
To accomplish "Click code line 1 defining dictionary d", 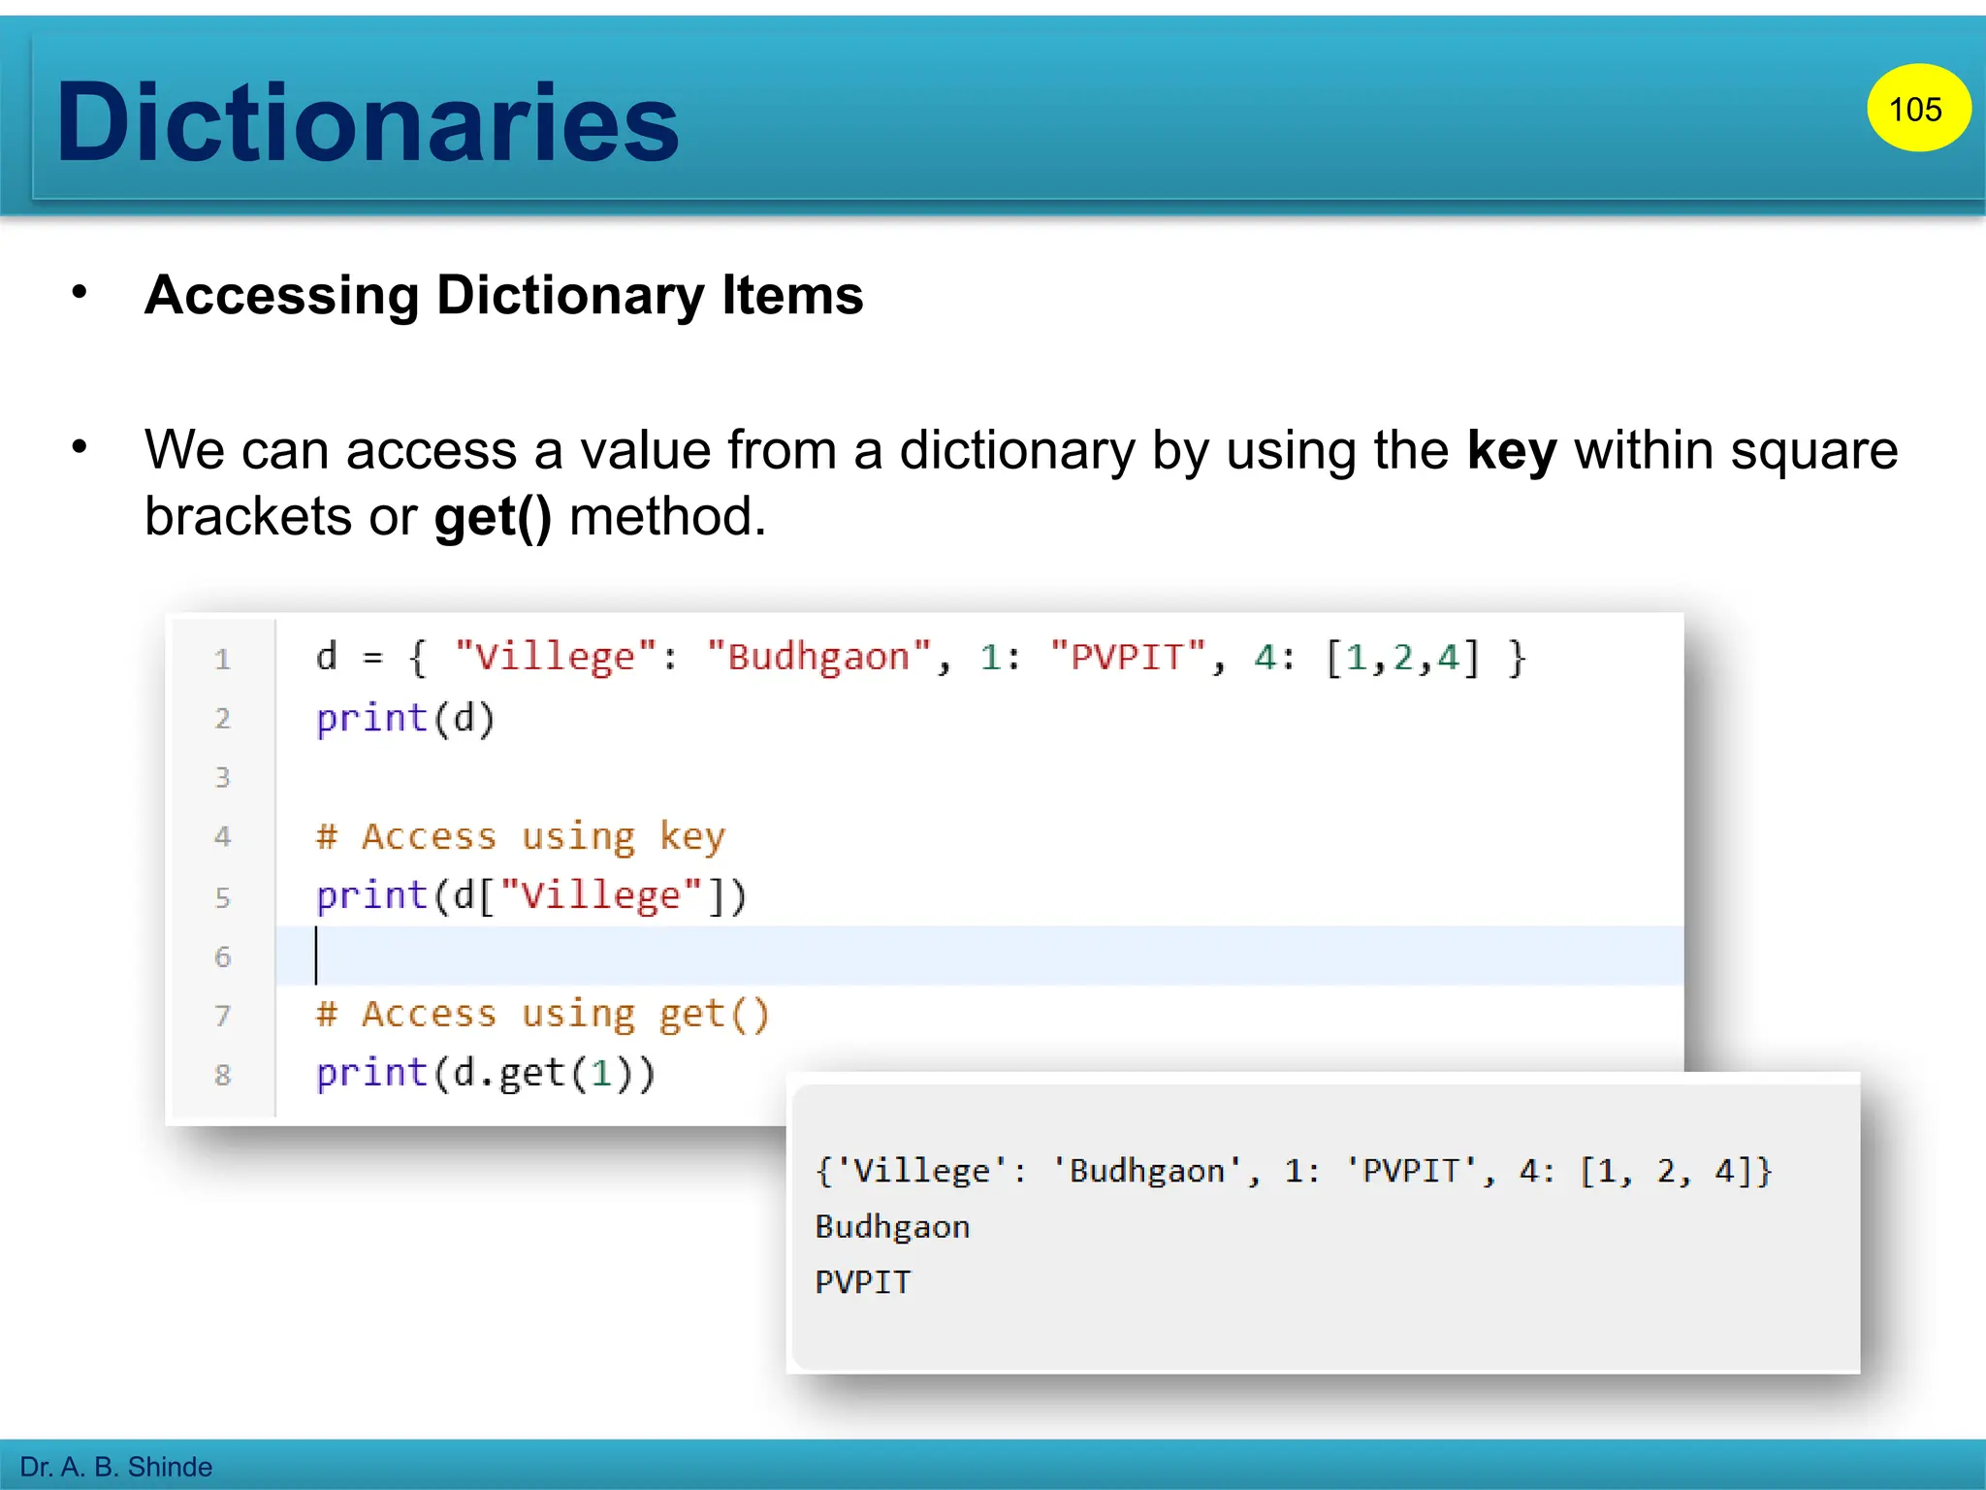I will 921,658.
